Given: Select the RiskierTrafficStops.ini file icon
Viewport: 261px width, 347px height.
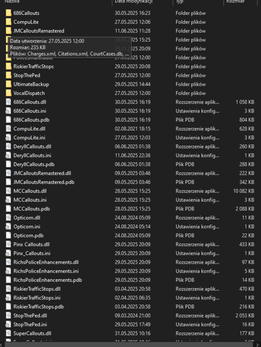Looking at the screenshot, I should 8,297.
